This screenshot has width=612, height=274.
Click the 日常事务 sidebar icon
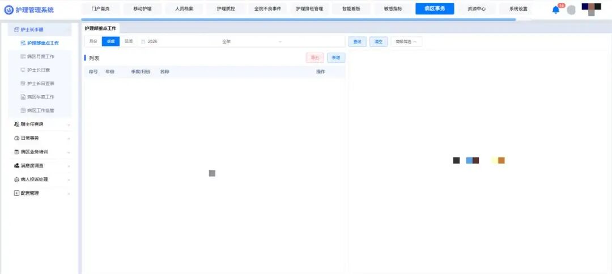click(16, 138)
